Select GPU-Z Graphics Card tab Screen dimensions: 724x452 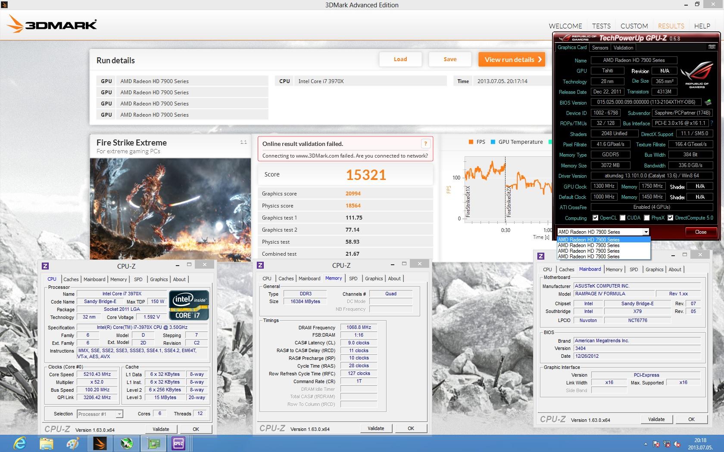pos(572,47)
